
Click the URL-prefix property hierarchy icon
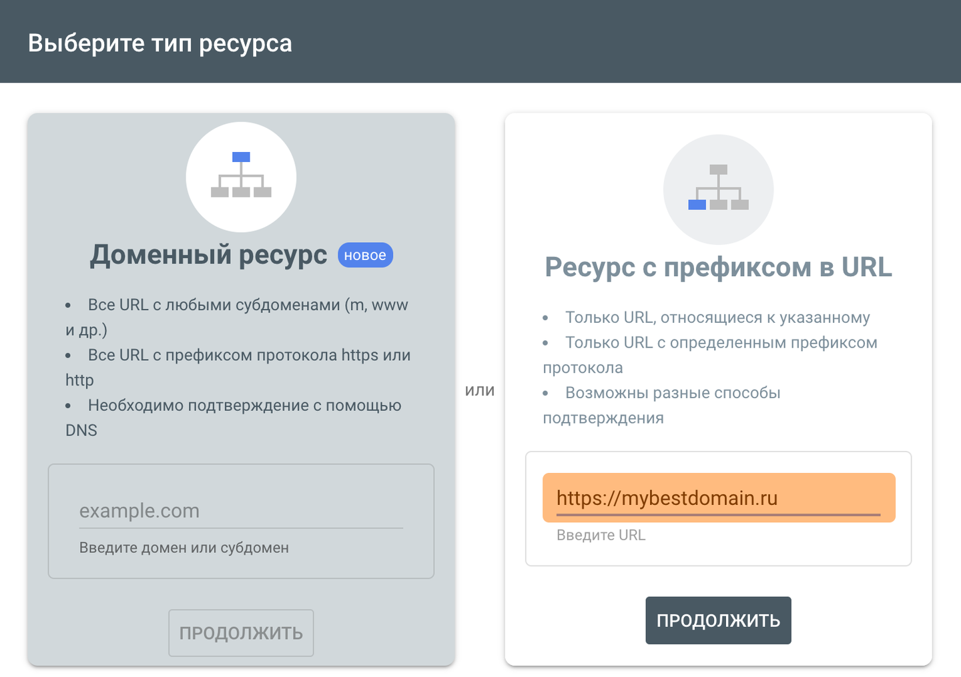pos(718,189)
